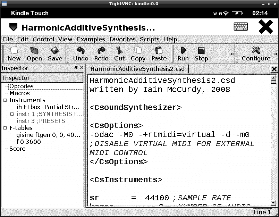Select Opcodes in the Inspector tree
Viewport: 279px width, 217px height.
click(22, 86)
